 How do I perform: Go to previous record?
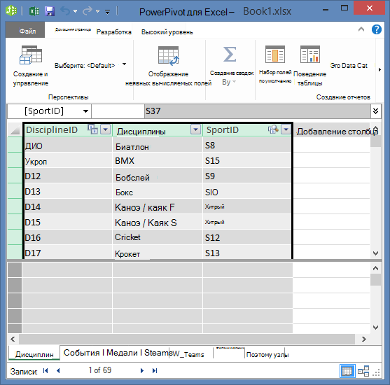tap(58, 370)
